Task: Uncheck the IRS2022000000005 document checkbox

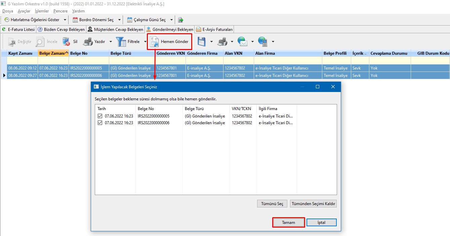Action: click(100, 116)
